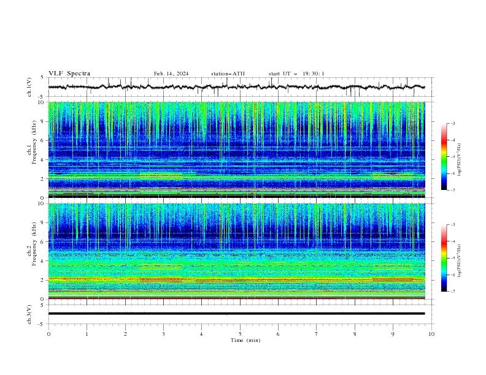The width and height of the screenshot is (486, 375).
Task: Click the time-axis tick label "3"
Action: [163, 334]
